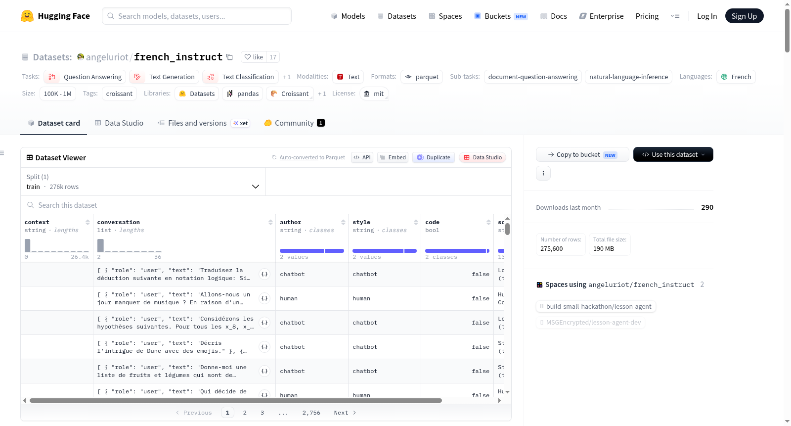The image size is (791, 426).
Task: Sort the context column with its arrows
Action: (x=88, y=222)
